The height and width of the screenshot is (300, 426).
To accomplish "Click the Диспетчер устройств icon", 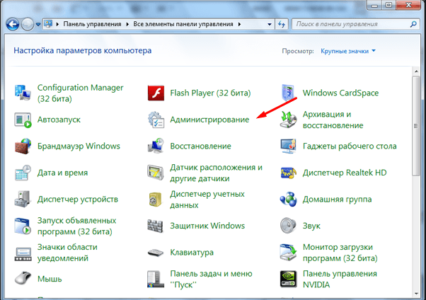I will (23, 200).
